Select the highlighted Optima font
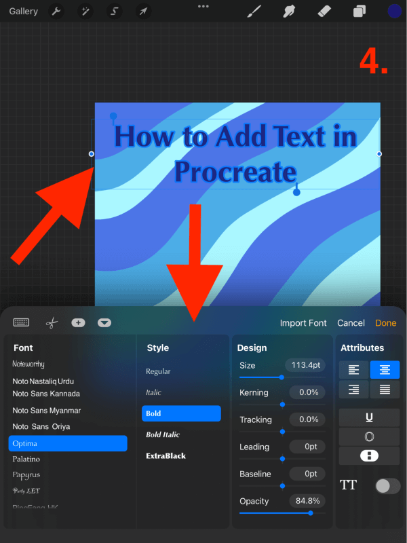 pos(68,443)
